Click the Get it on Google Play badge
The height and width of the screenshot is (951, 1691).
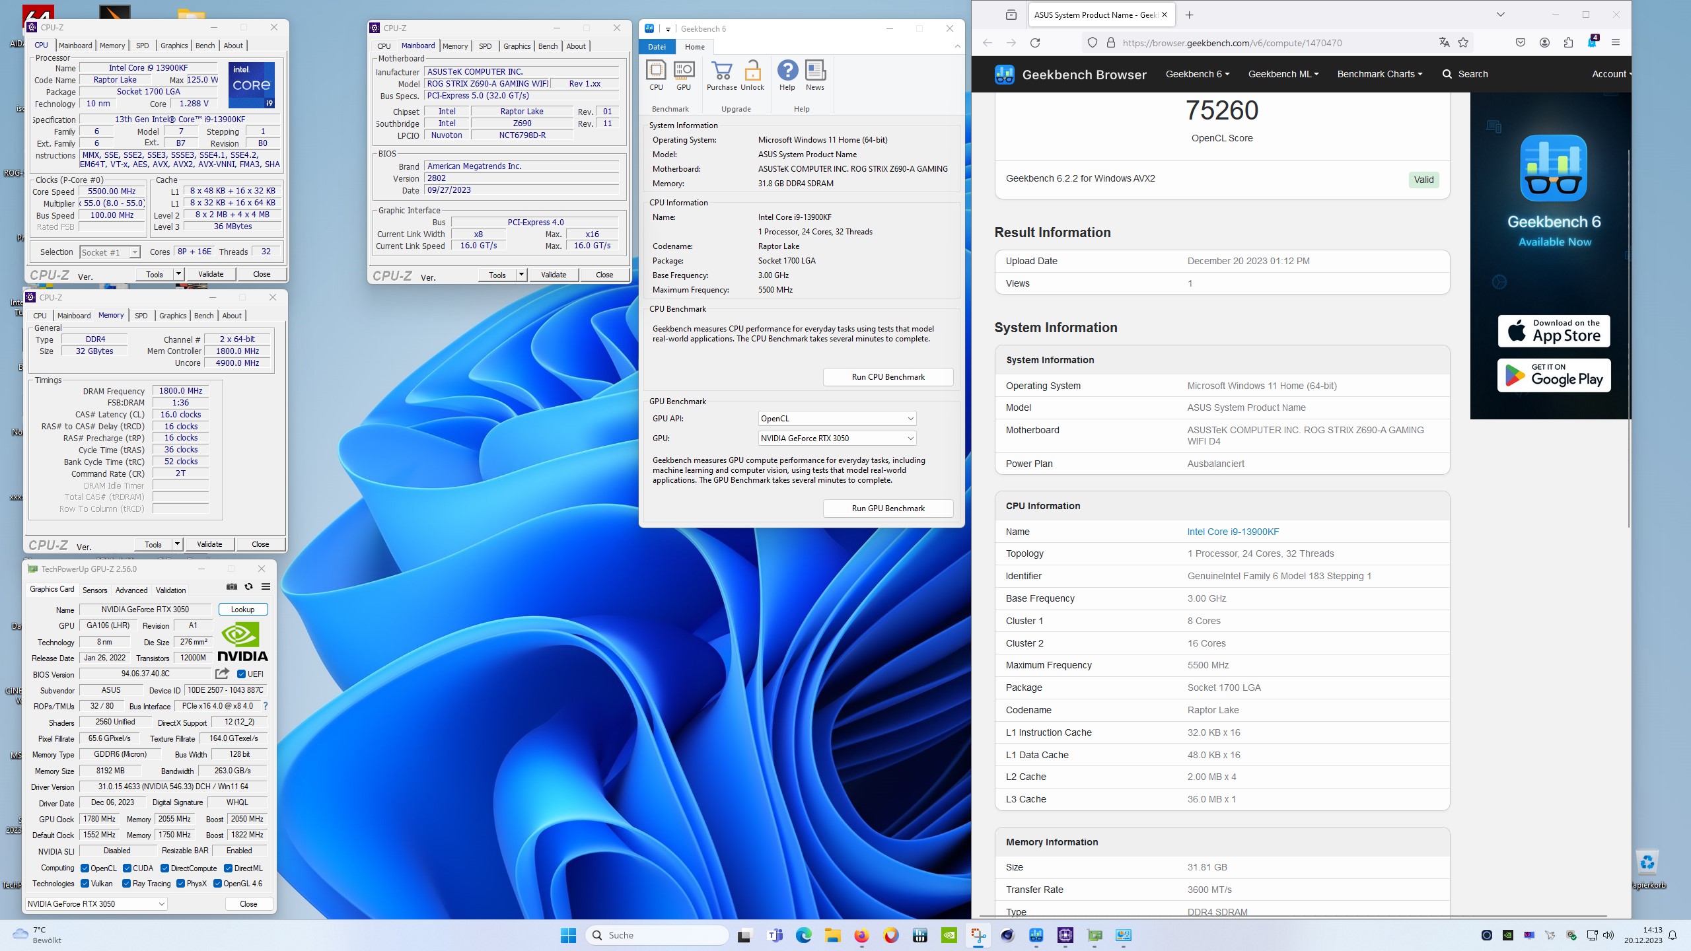[1554, 375]
